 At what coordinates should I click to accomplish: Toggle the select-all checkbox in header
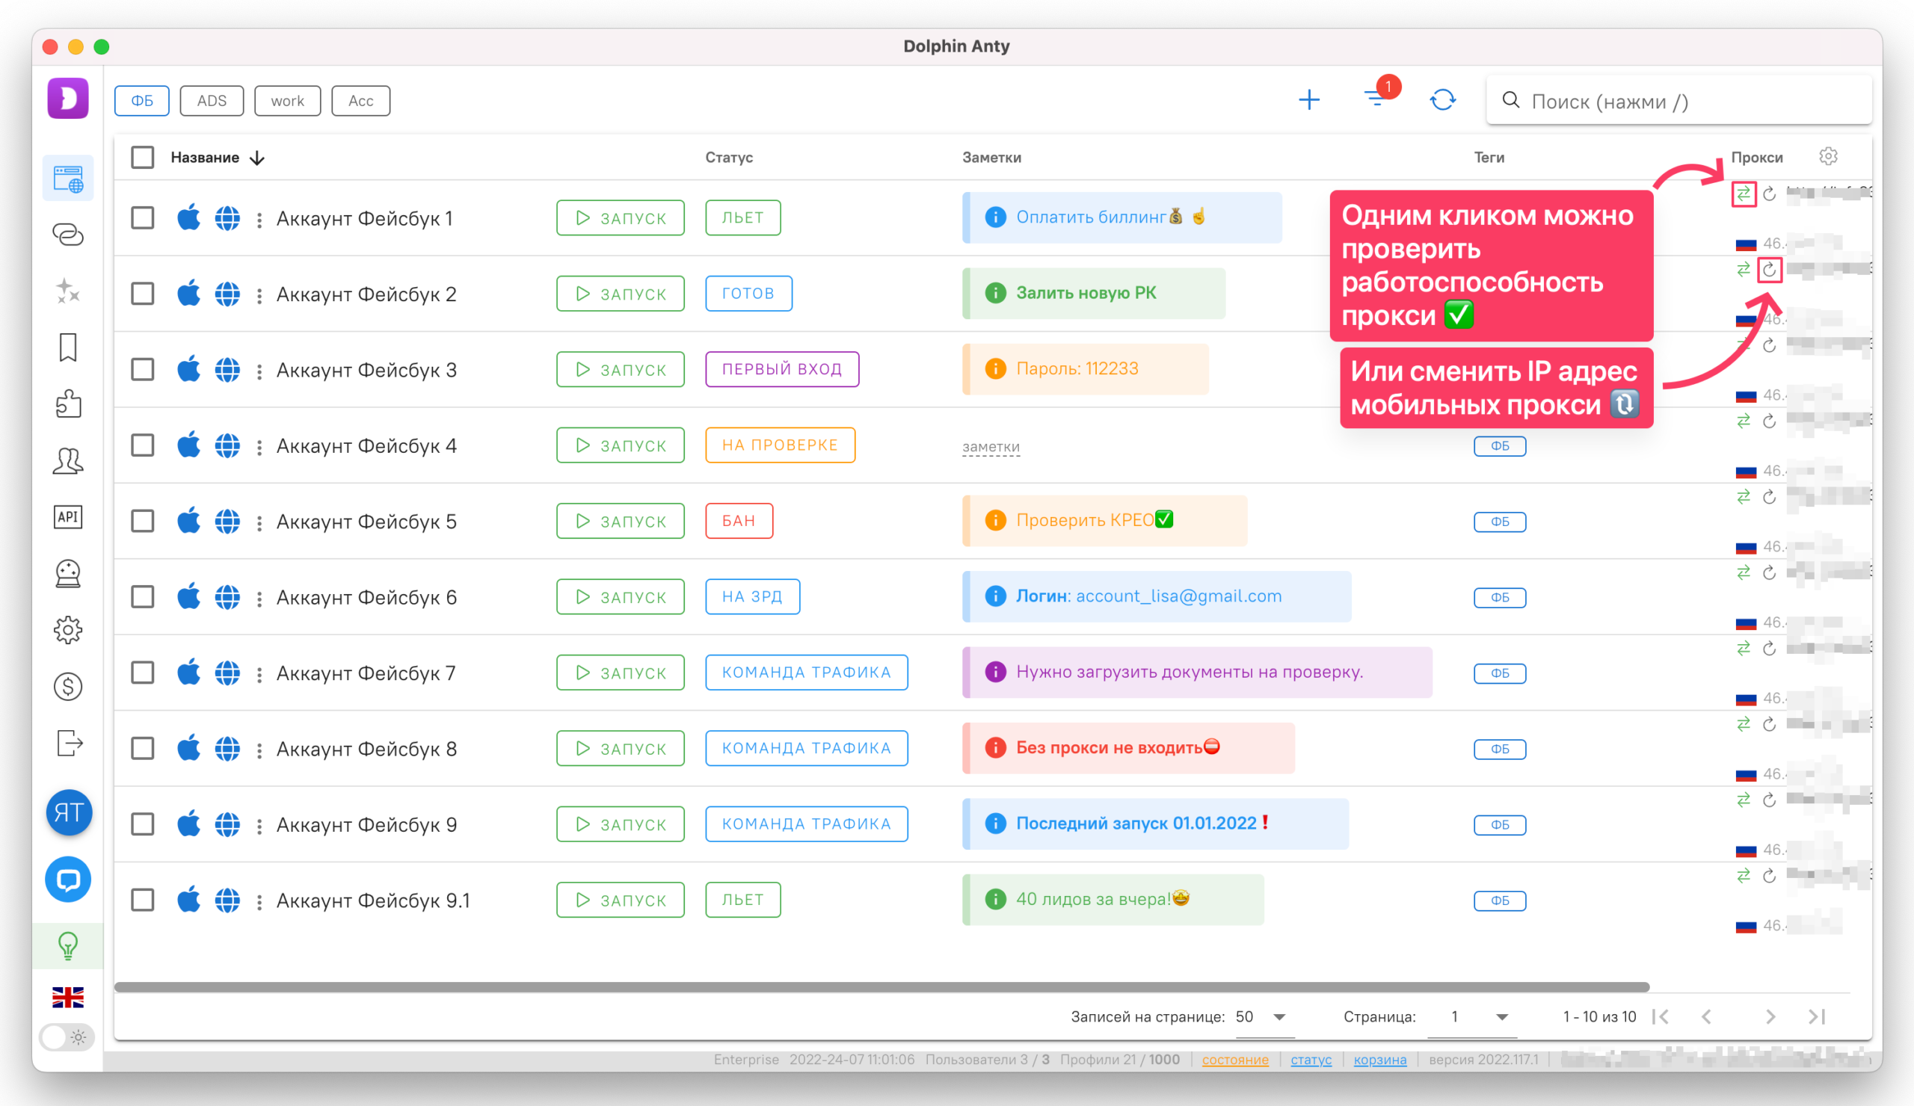[x=142, y=157]
